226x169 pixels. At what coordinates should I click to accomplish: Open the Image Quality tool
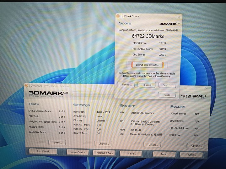pos(78,152)
